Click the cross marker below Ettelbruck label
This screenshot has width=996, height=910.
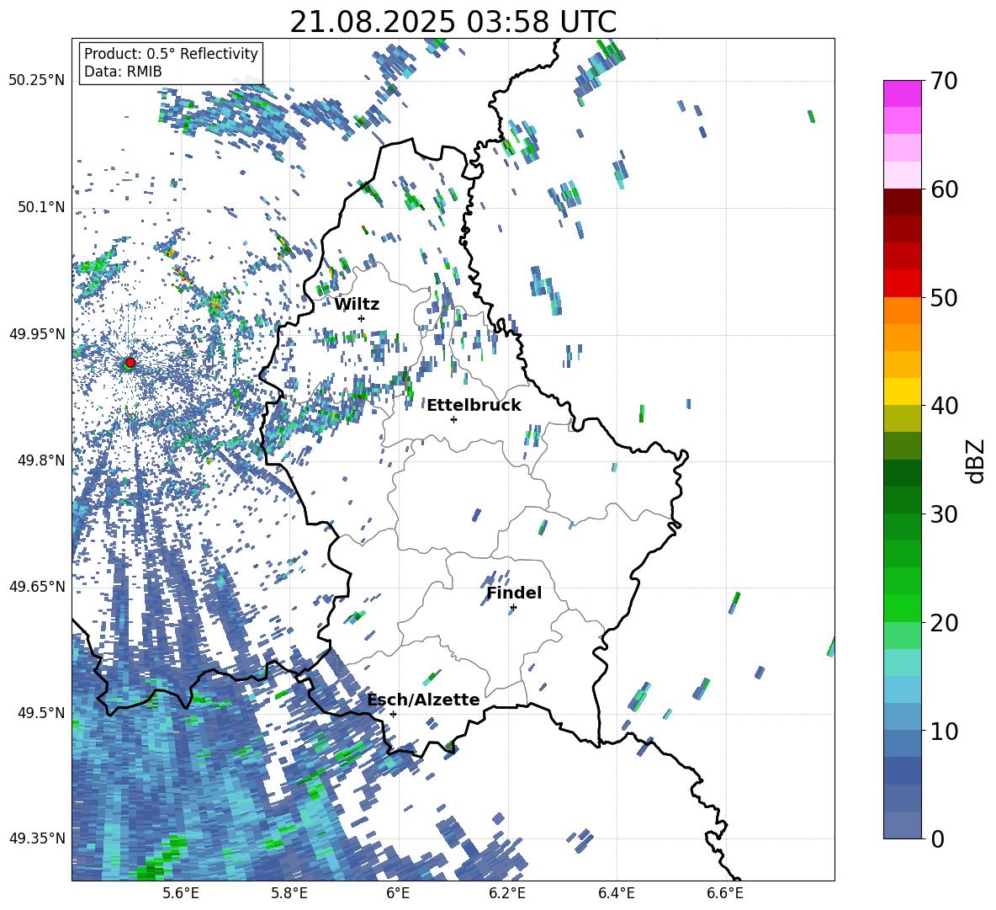tap(453, 419)
